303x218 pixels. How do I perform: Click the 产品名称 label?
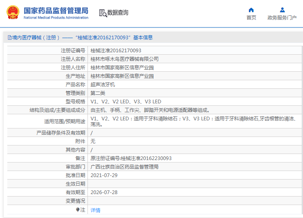76,85
